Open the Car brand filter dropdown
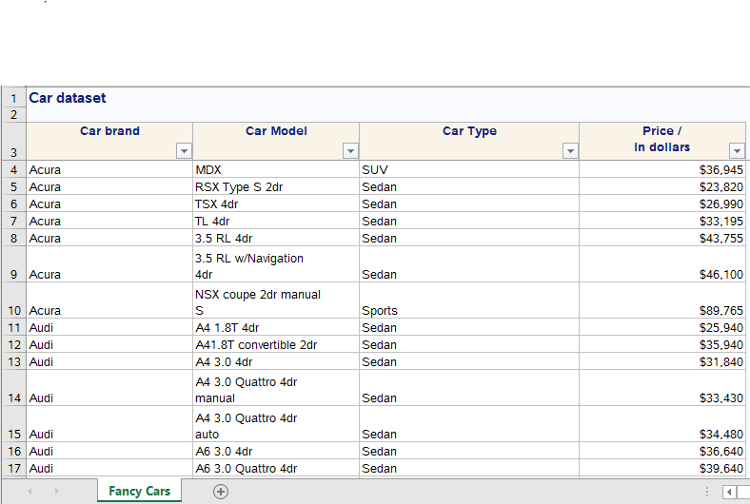750x504 pixels. pyautogui.click(x=184, y=151)
